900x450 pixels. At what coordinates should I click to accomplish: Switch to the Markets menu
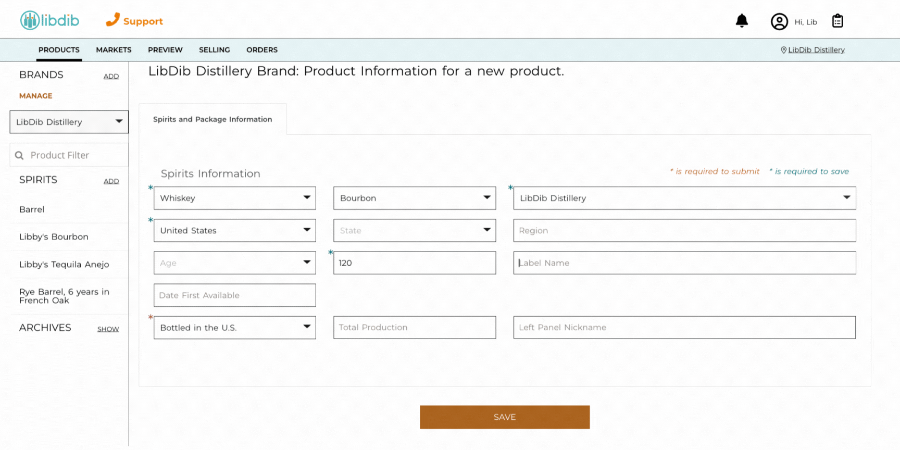click(114, 50)
